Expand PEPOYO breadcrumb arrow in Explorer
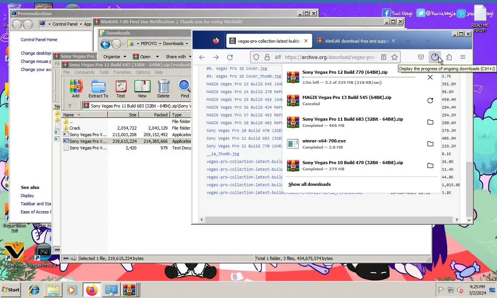The height and width of the screenshot is (298, 497). [x=160, y=43]
